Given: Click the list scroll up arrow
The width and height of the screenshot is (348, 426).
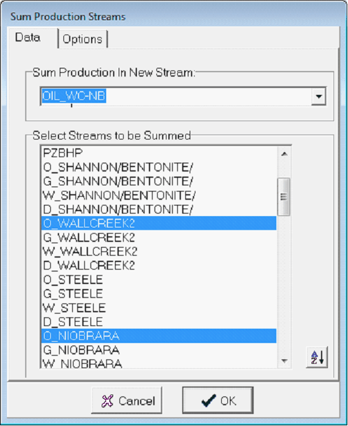Looking at the screenshot, I should [284, 155].
